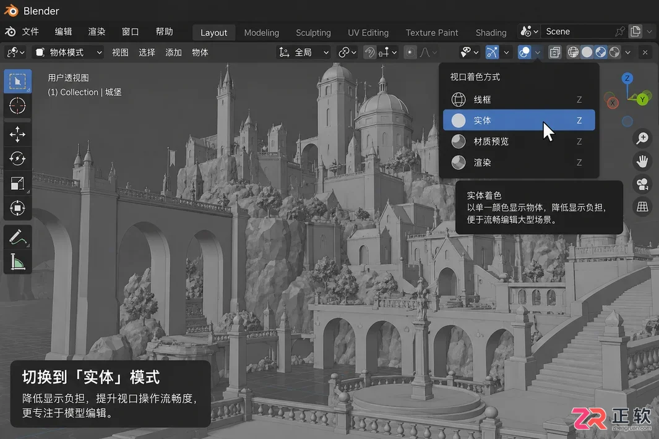The width and height of the screenshot is (659, 439).
Task: Select 渲染 shading in pie menu
Action: 519,162
